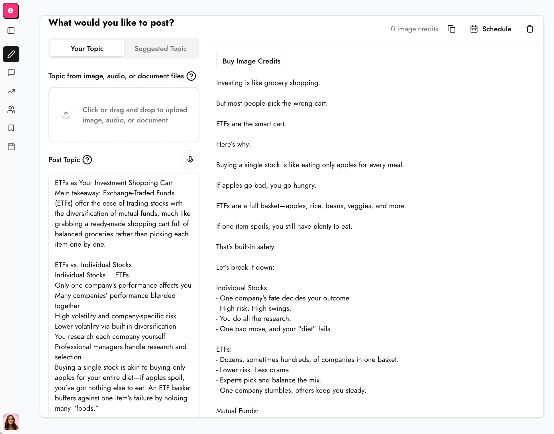The image size is (554, 434).
Task: Start voice input with microphone button
Action: tap(190, 159)
